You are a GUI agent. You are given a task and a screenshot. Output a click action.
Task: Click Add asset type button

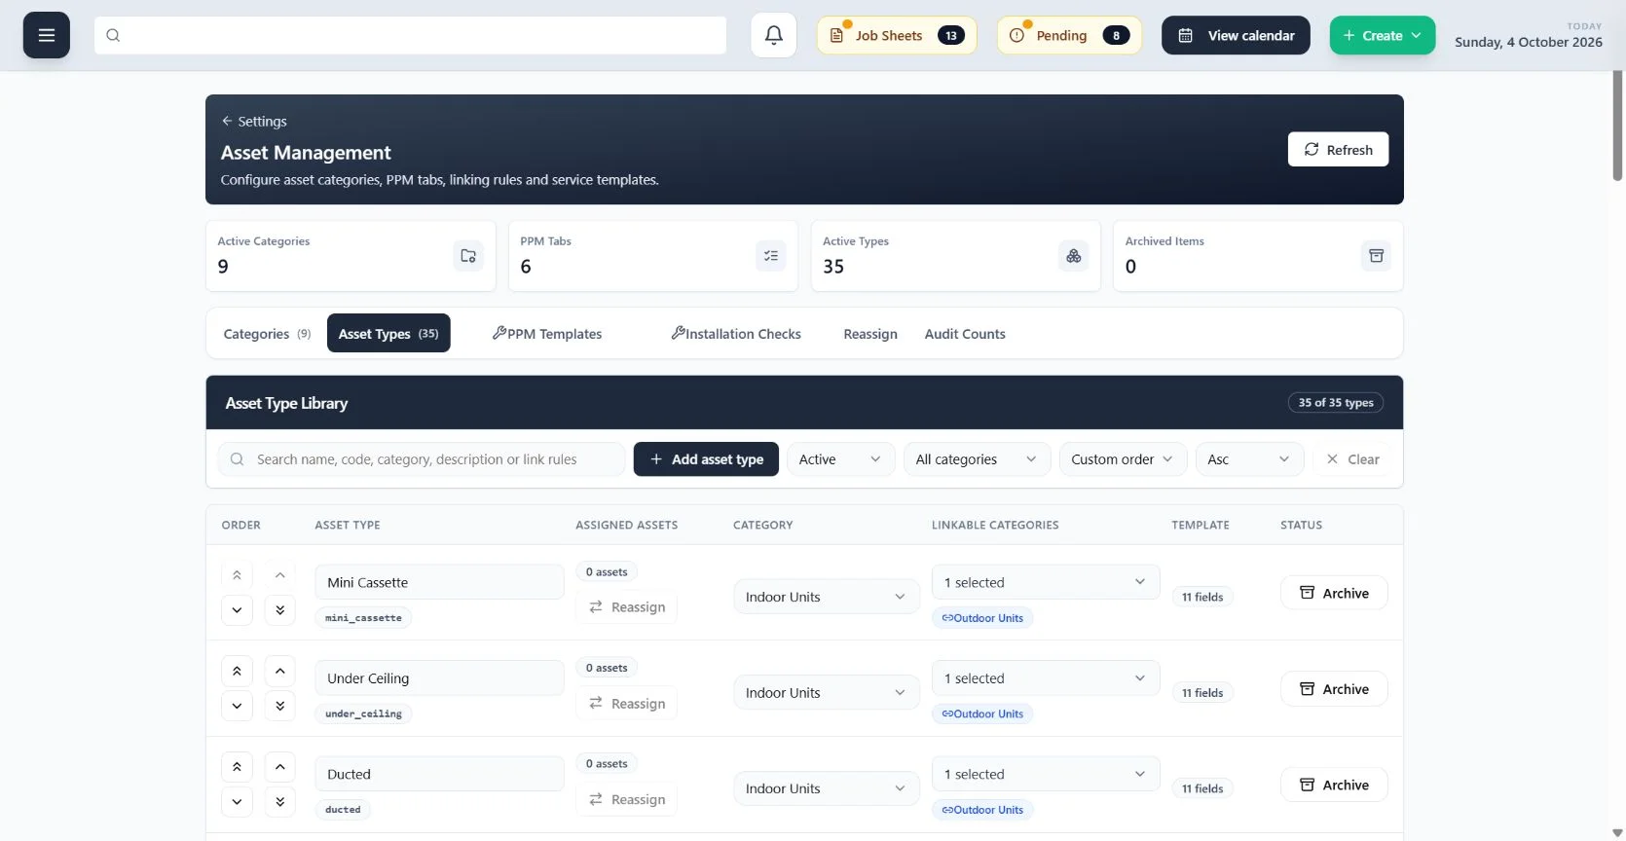(x=706, y=459)
